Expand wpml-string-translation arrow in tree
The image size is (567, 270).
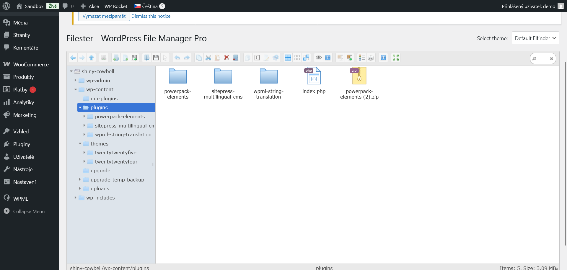click(x=84, y=134)
